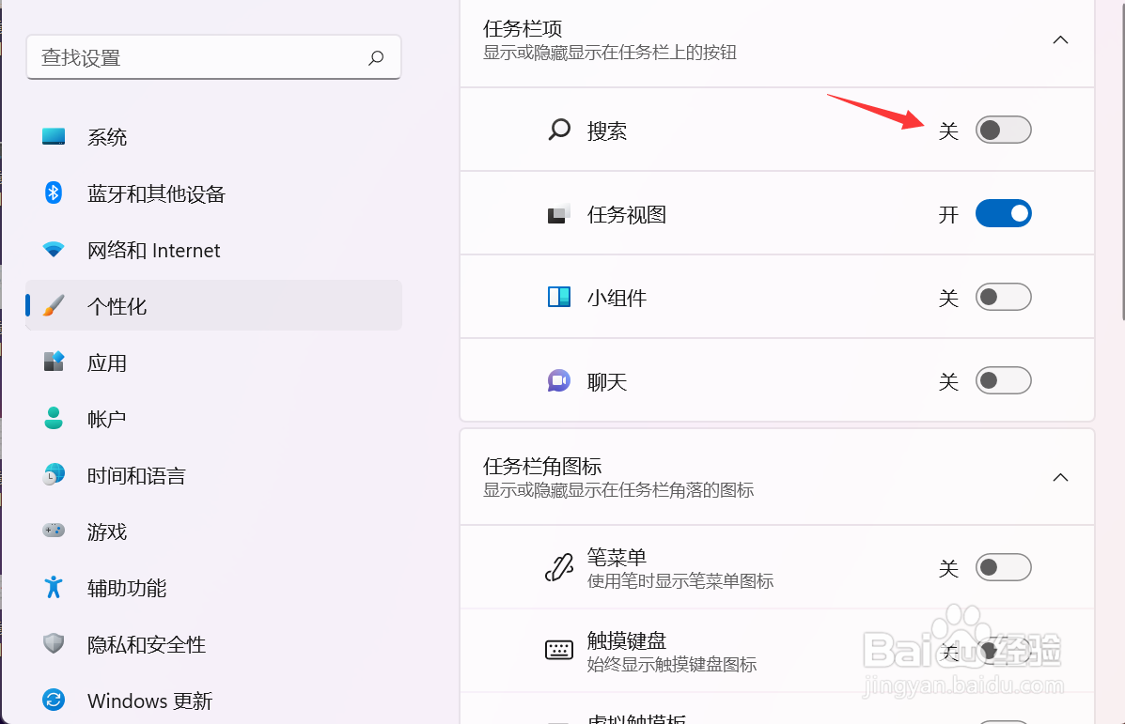Click the 小组件 row label
Viewport: 1125px width, 724px height.
617,298
